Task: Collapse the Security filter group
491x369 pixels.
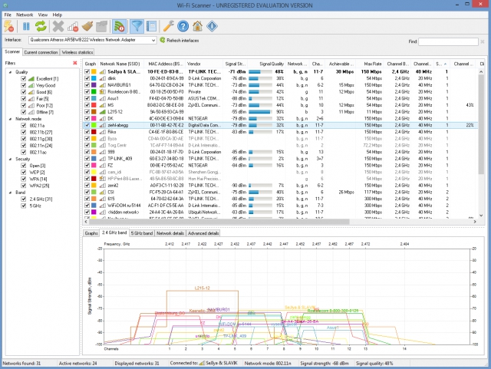Action: [x=10, y=159]
